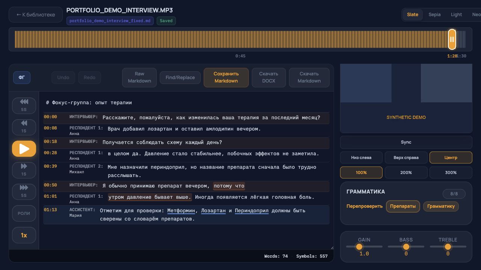Click the Words: 74 counter
The width and height of the screenshot is (481, 270).
(x=276, y=256)
